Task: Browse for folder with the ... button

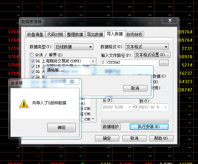Action: coord(164,63)
